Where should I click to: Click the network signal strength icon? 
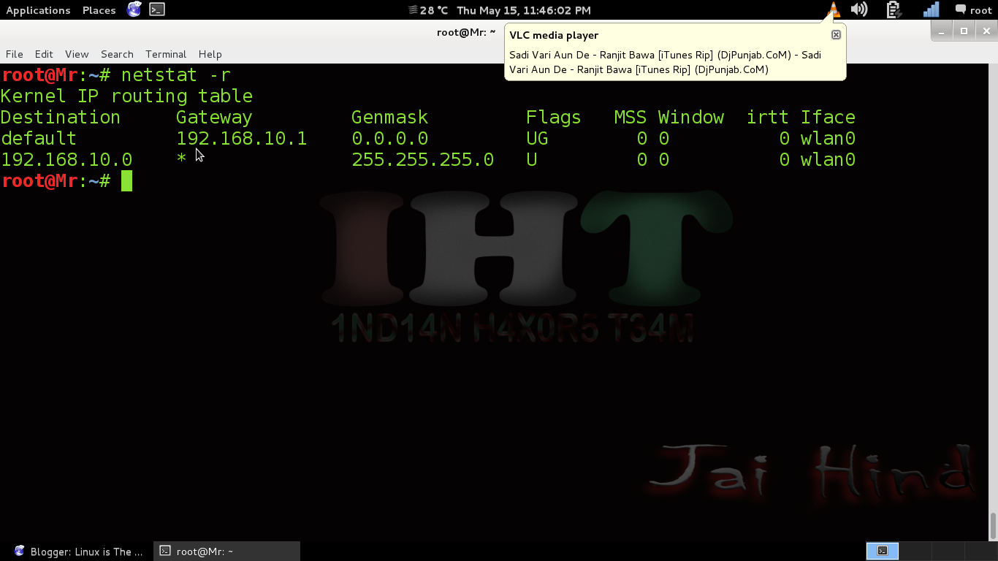coord(930,9)
